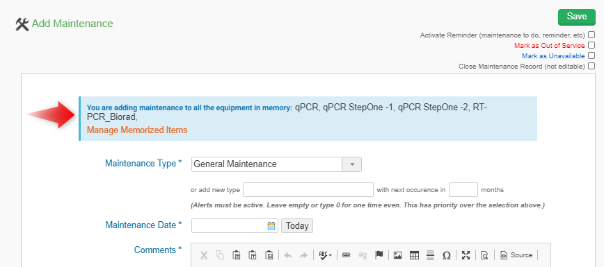Click the italic Alerts must be active note
The image size is (604, 267).
[x=368, y=205]
